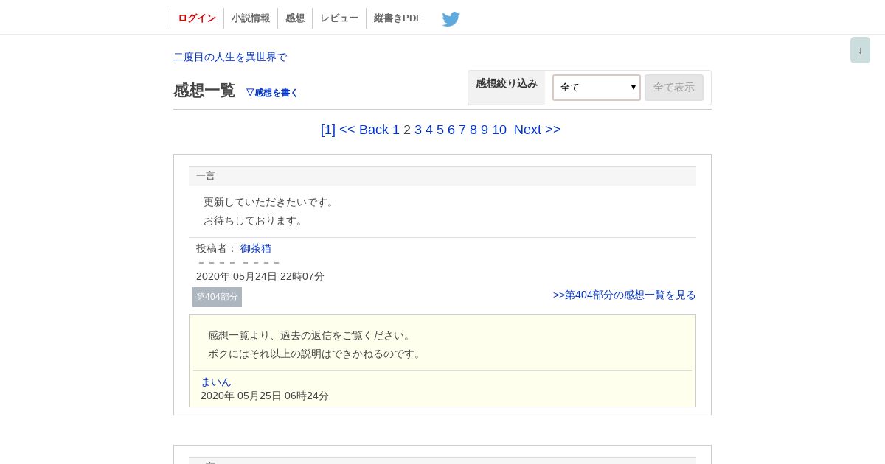Go to page 4 in pagination

pyautogui.click(x=429, y=130)
